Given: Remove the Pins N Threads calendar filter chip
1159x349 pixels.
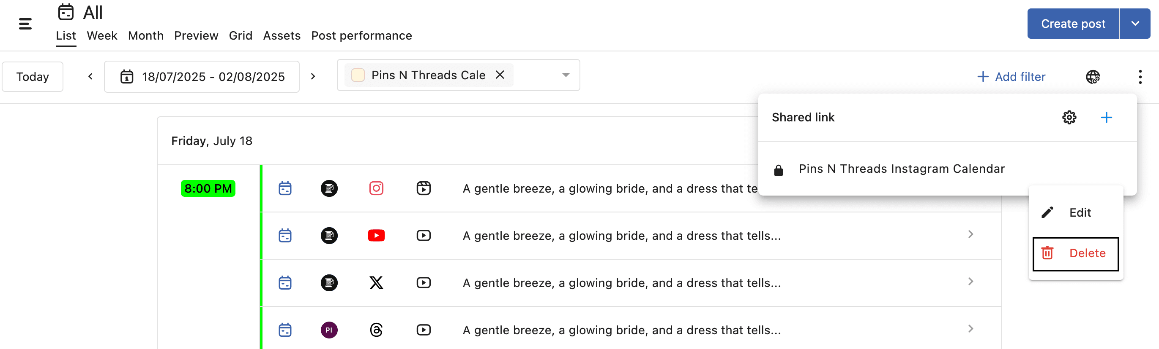Looking at the screenshot, I should click(500, 75).
